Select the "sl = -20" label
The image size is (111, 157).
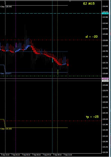click(91, 37)
